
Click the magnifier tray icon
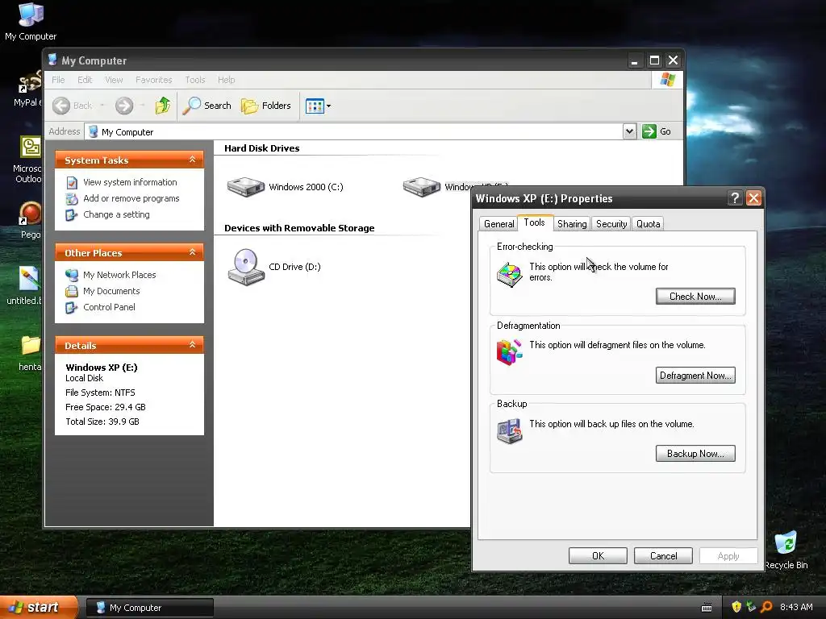pyautogui.click(x=766, y=607)
